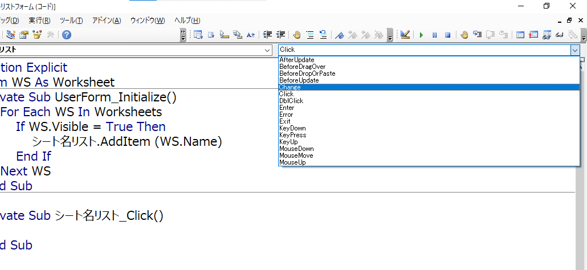Viewport: 587px width, 270px height.
Task: Open the Watch Window icon
Action: coord(547,35)
